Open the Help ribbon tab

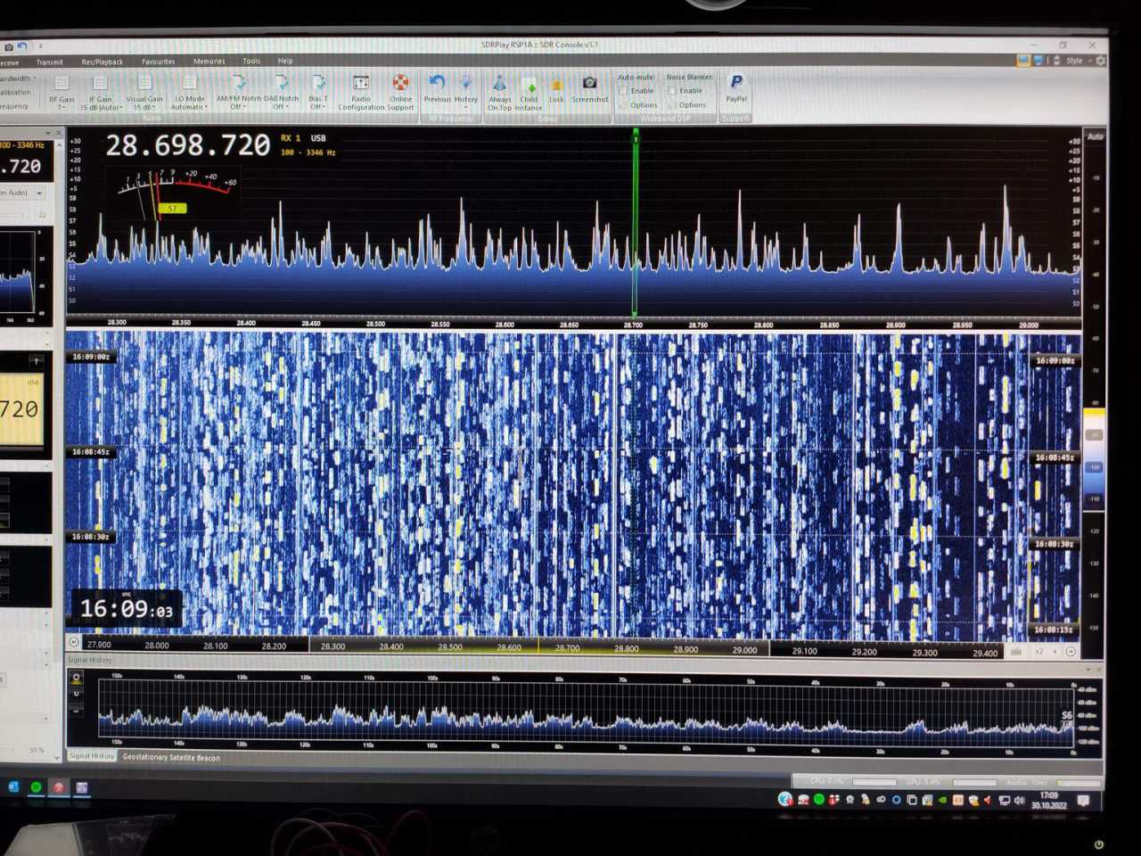click(285, 62)
